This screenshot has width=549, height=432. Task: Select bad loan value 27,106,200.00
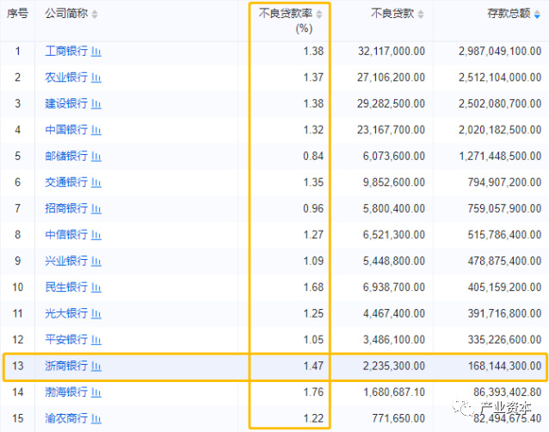point(392,77)
